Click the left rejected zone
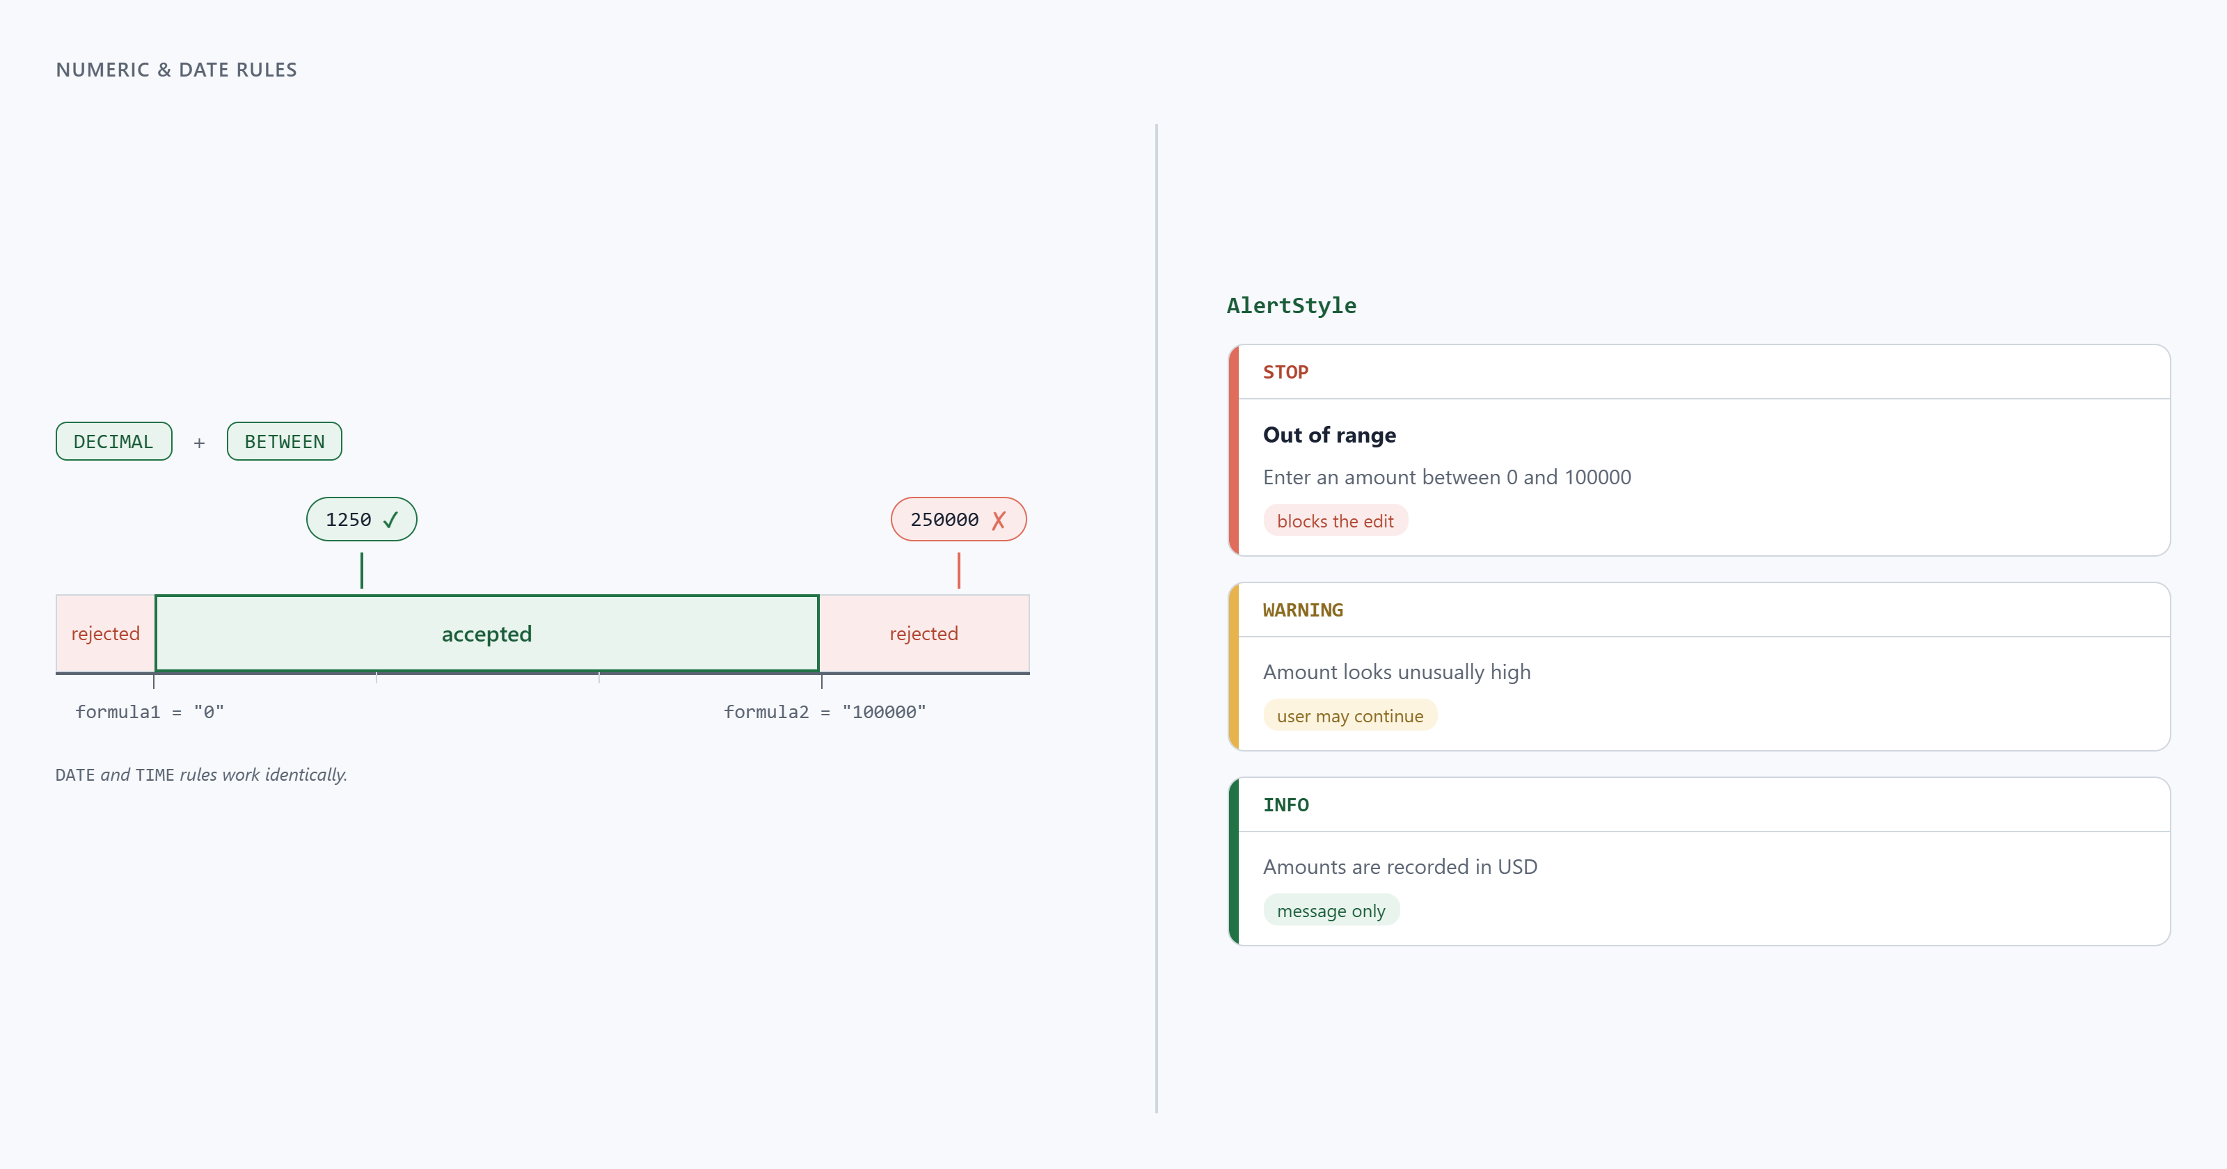The image size is (2227, 1169). coord(106,633)
